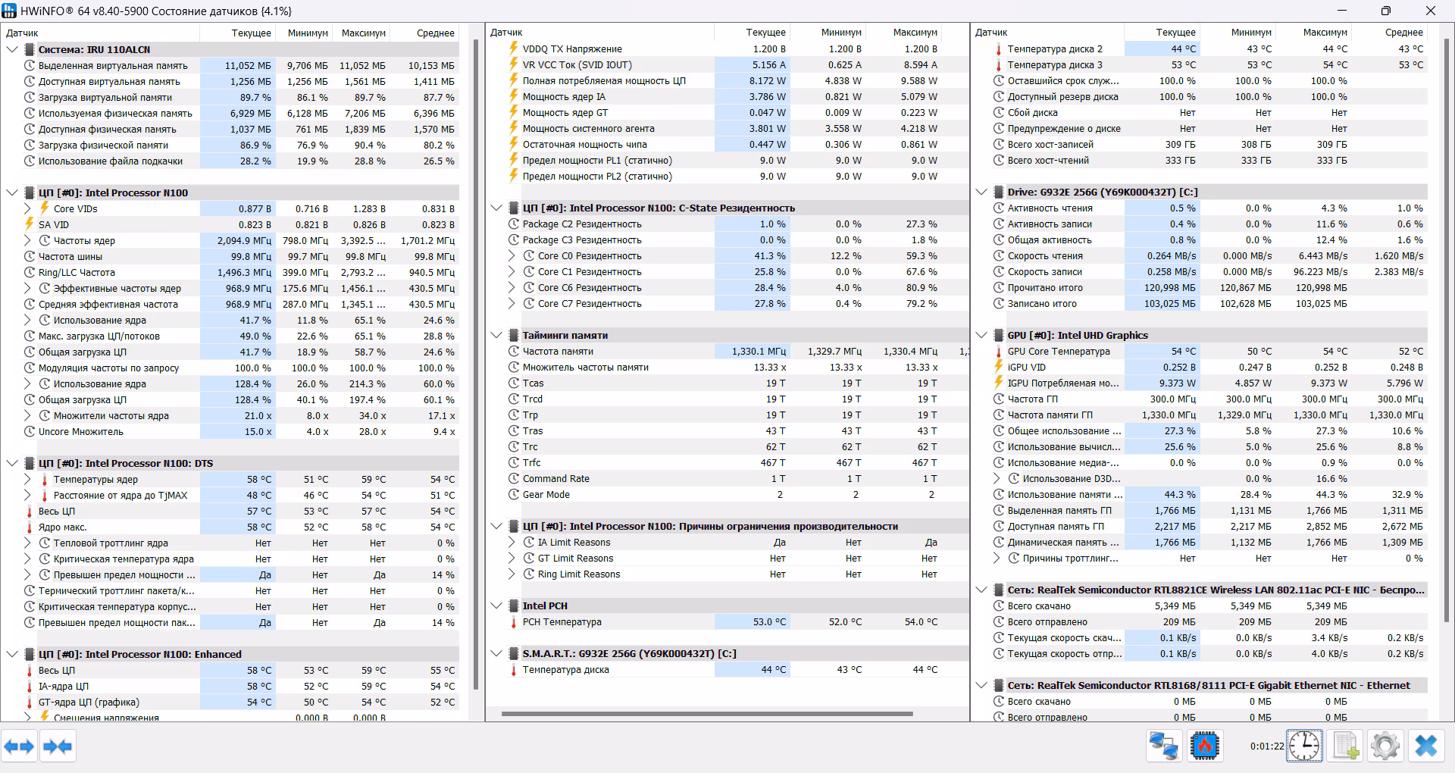The width and height of the screenshot is (1455, 773).
Task: Collapse the Drive: G932E 256G section
Action: pos(981,192)
